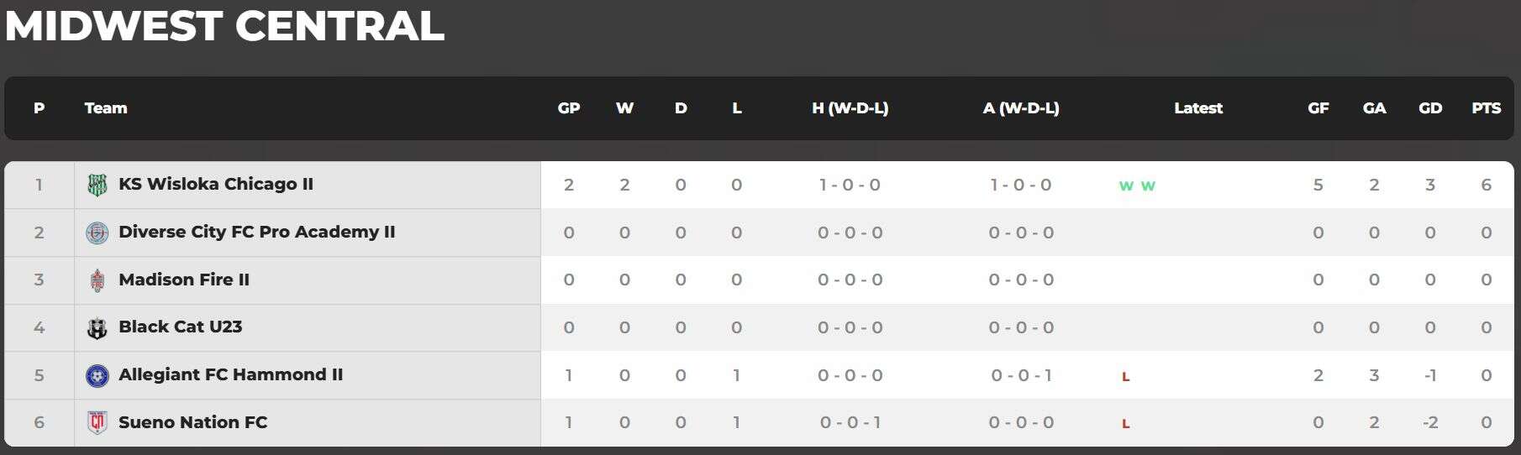
Task: Click the Madison Fire II team crest
Action: tap(97, 280)
